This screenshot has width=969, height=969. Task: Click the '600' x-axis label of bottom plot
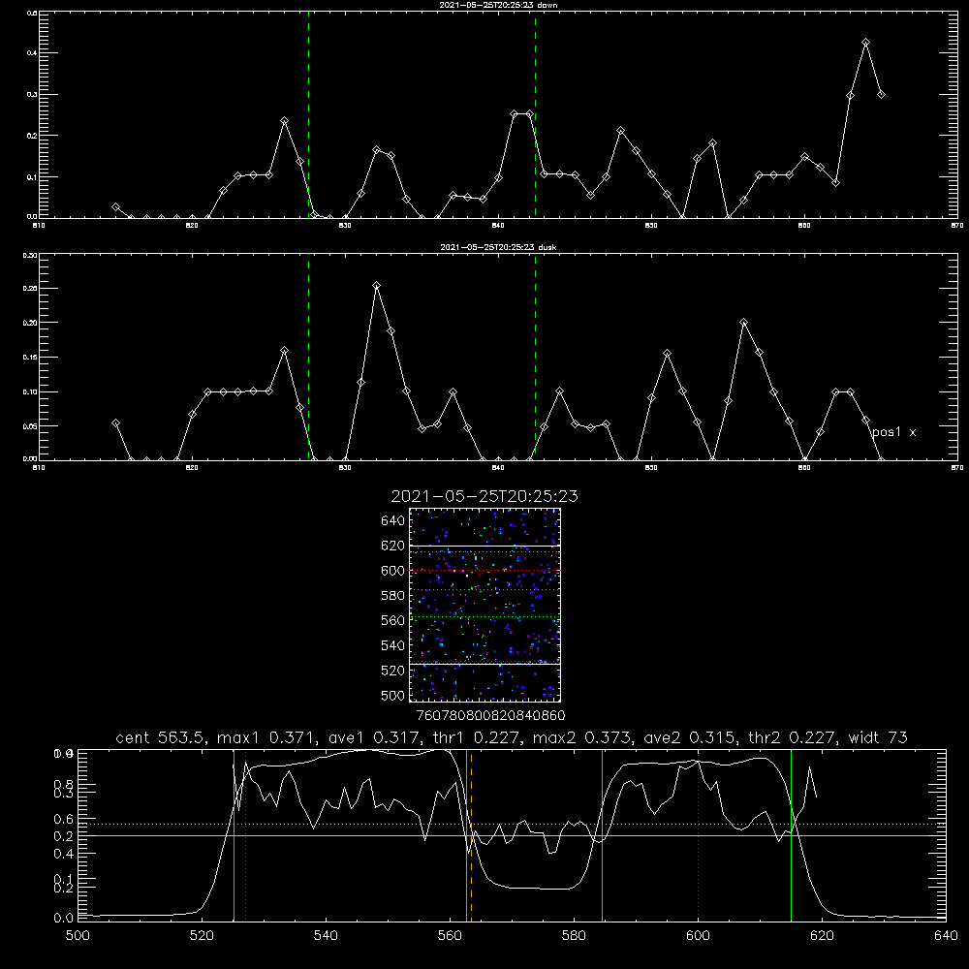pyautogui.click(x=698, y=936)
